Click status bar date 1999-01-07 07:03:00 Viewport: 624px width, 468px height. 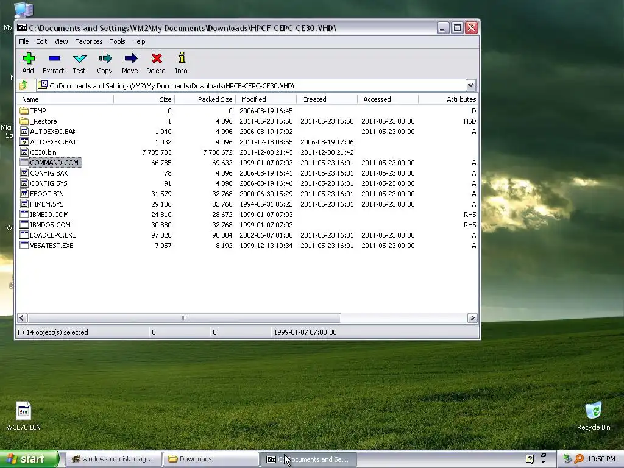pyautogui.click(x=305, y=332)
